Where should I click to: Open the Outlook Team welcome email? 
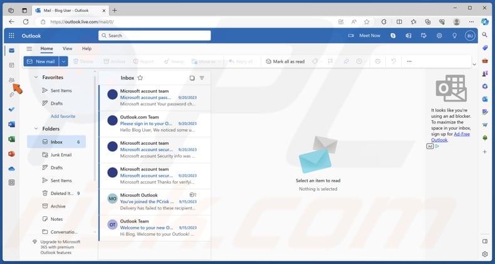click(155, 228)
